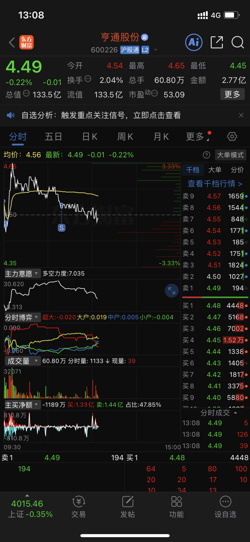Toggle the 大单模式 button

(230, 155)
